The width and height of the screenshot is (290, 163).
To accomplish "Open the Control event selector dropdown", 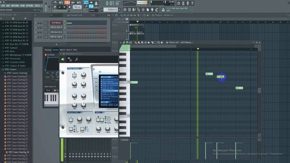I will [125, 140].
